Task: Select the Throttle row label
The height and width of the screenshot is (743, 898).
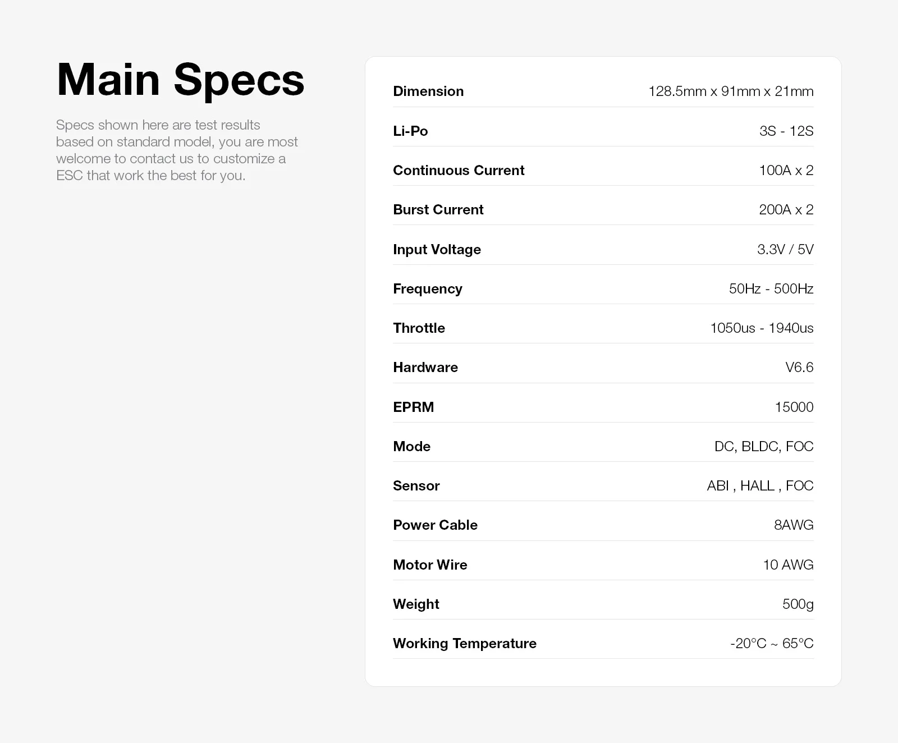Action: 419,328
